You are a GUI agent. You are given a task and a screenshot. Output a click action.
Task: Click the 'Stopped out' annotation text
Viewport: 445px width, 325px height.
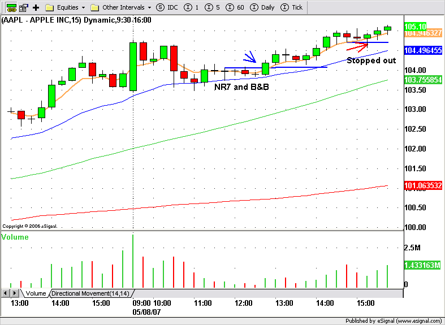371,60
